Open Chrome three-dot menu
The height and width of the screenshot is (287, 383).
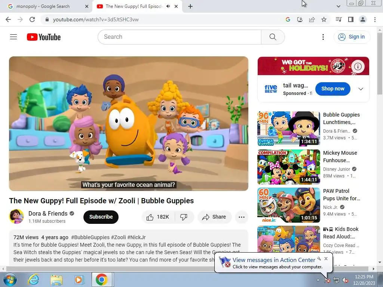tap(375, 19)
